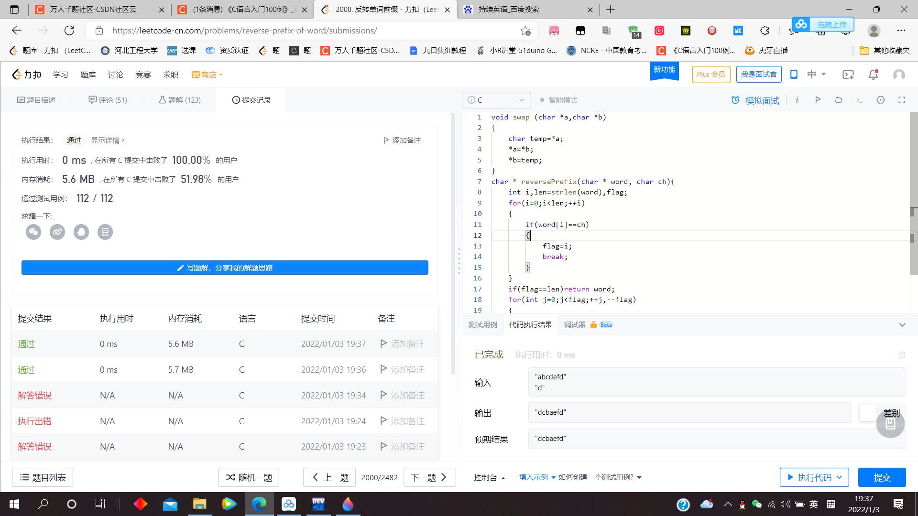Image resolution: width=918 pixels, height=516 pixels.
Task: Open the C language dropdown
Action: (496, 100)
